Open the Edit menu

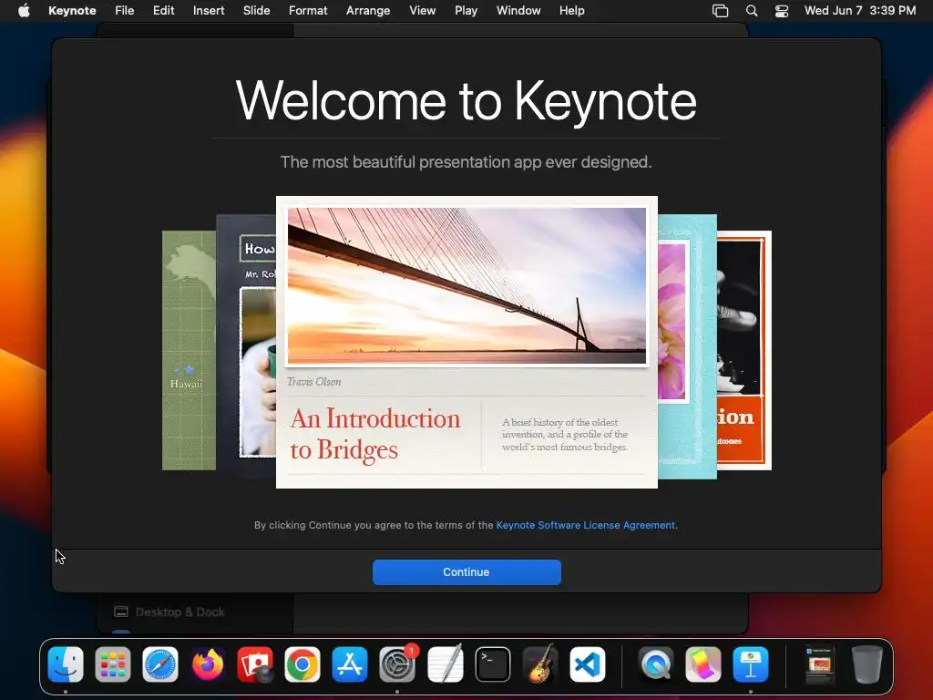point(164,11)
